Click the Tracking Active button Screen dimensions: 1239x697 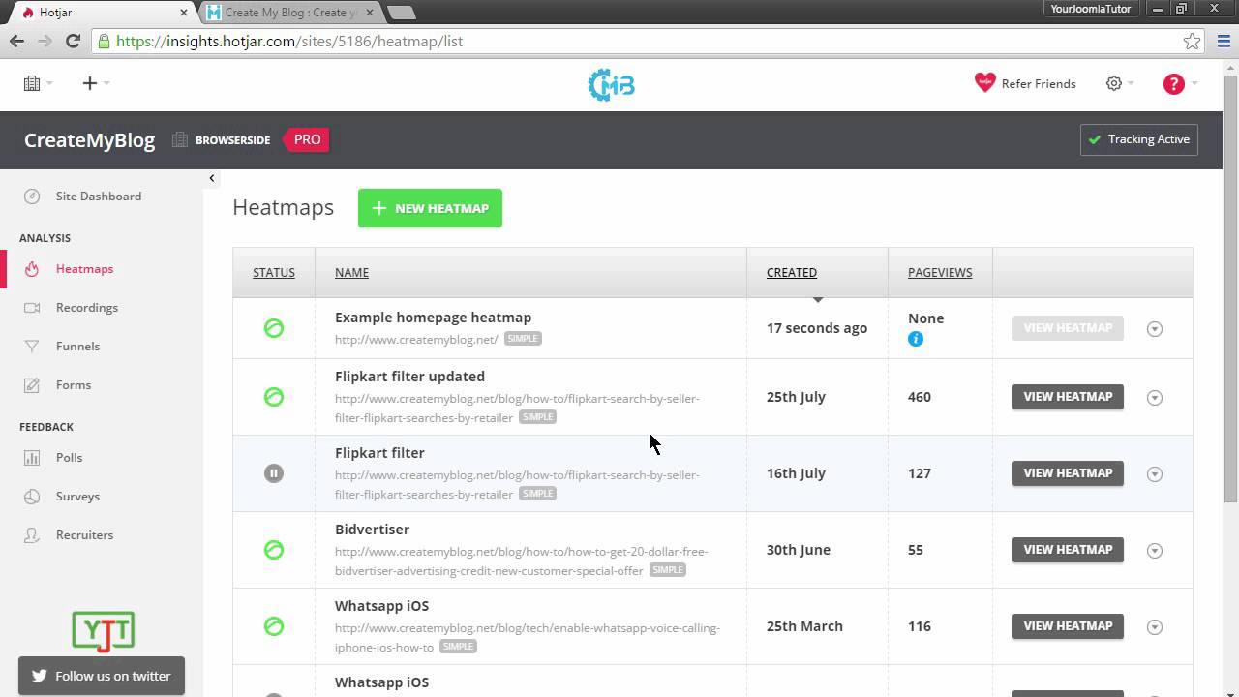coord(1139,139)
